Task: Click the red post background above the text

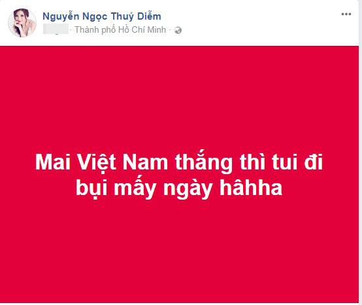Action: pos(179,97)
